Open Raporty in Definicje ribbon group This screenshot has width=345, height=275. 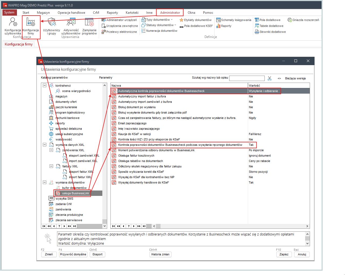224,26
